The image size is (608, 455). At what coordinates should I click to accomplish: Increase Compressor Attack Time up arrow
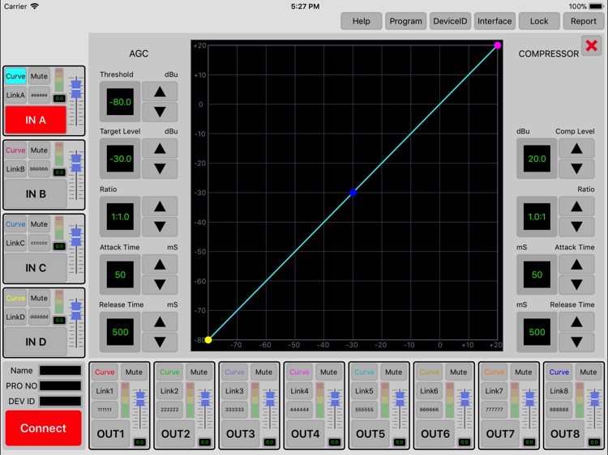[x=576, y=265]
